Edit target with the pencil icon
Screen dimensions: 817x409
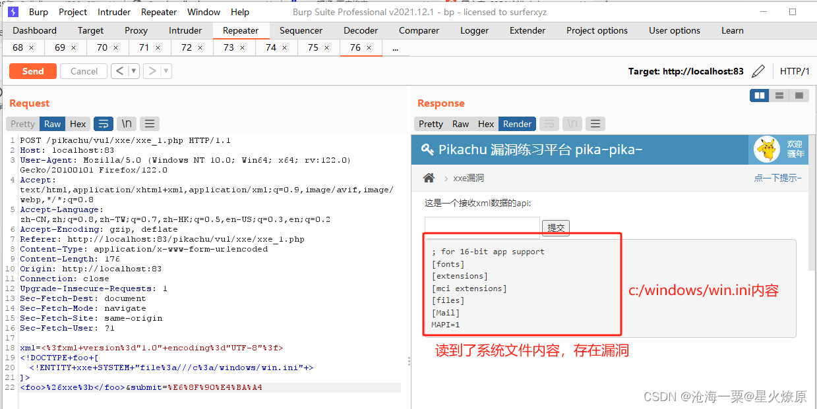[758, 71]
